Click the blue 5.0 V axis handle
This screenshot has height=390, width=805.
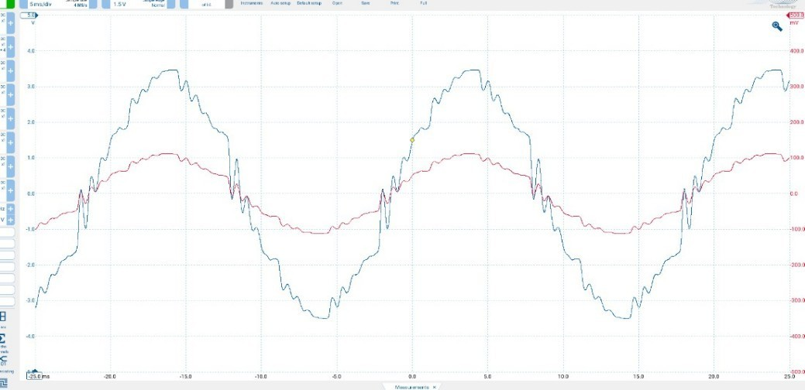click(29, 15)
